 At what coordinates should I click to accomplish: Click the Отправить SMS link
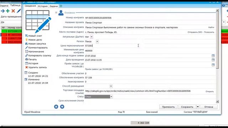[195, 32]
